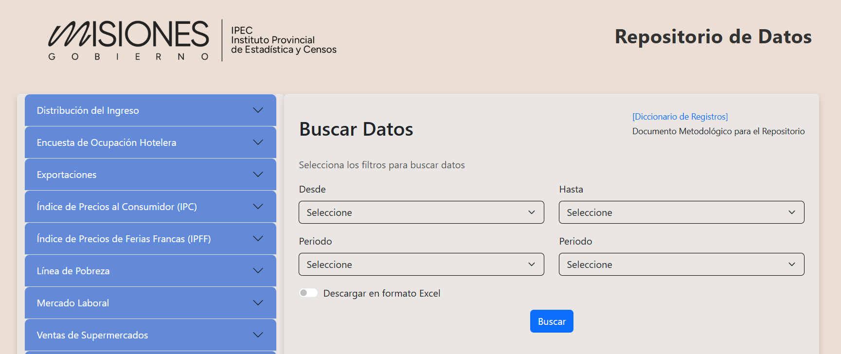Expand Mercado Laboral chevron
This screenshot has height=354, width=841.
point(258,303)
